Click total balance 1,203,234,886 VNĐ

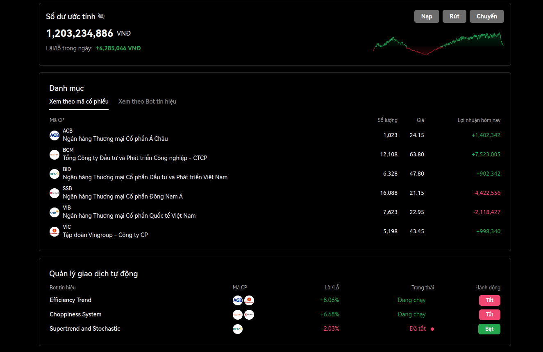tap(89, 33)
